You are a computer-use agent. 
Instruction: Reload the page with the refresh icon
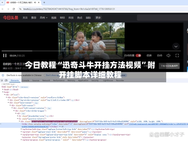14,9
